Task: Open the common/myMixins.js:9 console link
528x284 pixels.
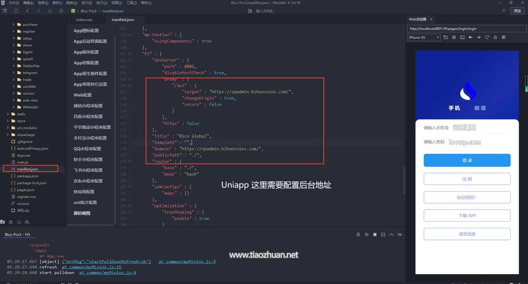Action: [x=187, y=261]
